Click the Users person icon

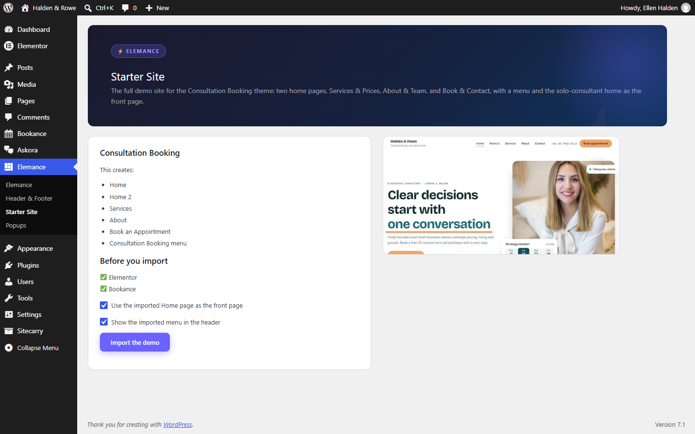coord(9,282)
